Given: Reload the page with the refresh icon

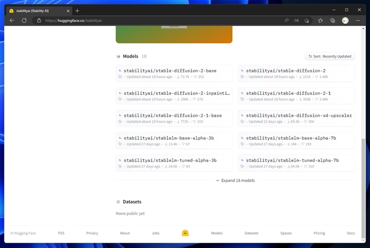Looking at the screenshot, I should [x=24, y=21].
